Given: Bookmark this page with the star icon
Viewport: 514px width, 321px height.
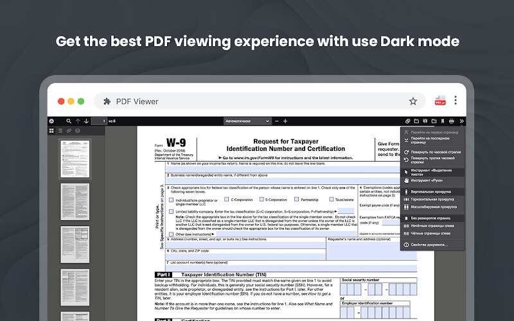Looking at the screenshot, I should 412,101.
